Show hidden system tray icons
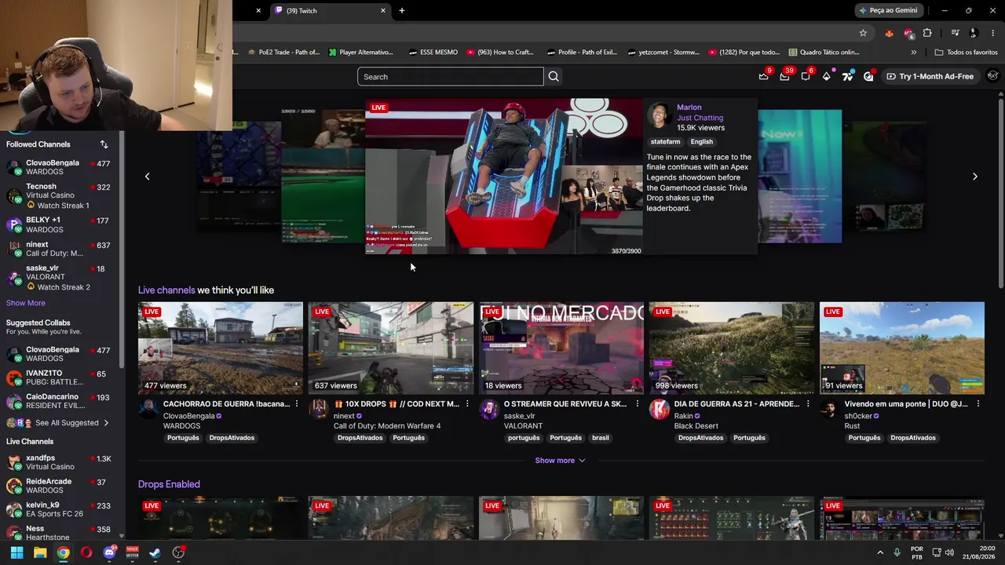The image size is (1005, 565). [880, 552]
